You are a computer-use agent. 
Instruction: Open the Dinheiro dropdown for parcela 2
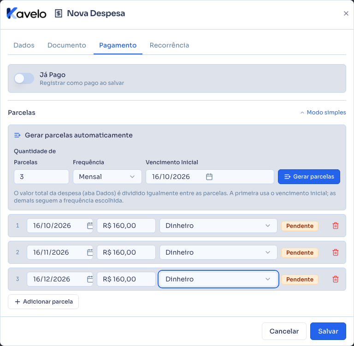click(x=218, y=252)
